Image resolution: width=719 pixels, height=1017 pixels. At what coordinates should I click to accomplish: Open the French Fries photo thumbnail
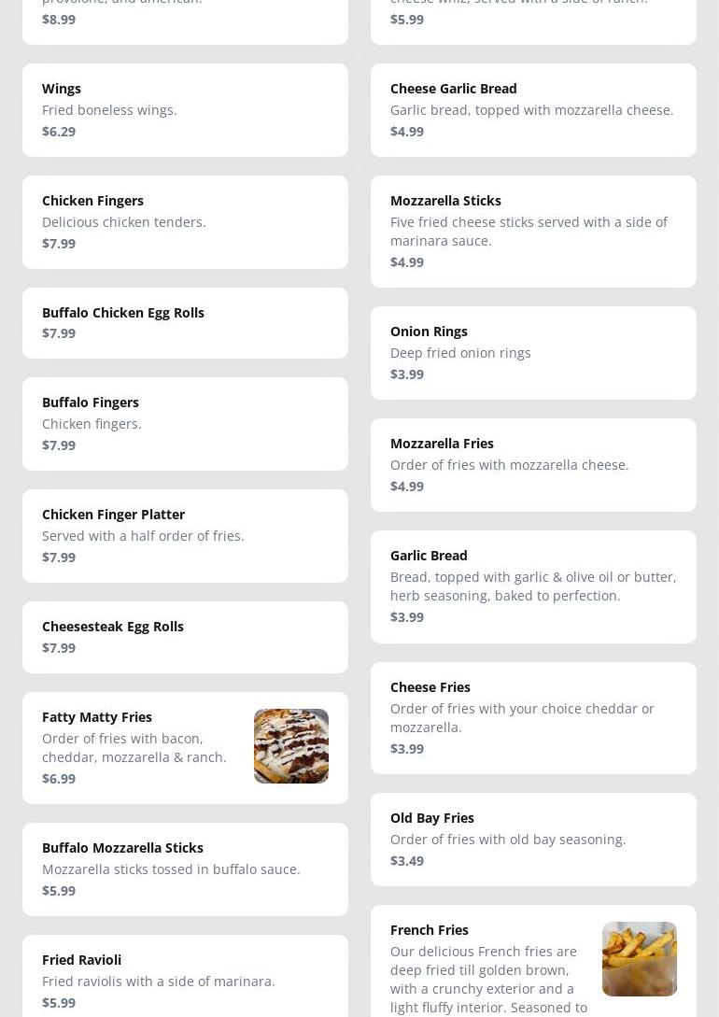(640, 959)
